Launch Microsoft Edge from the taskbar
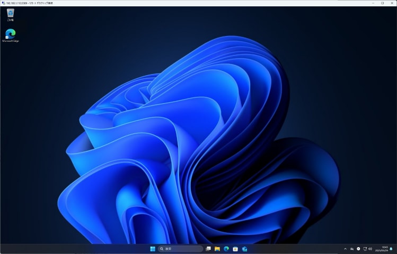 pyautogui.click(x=226, y=249)
